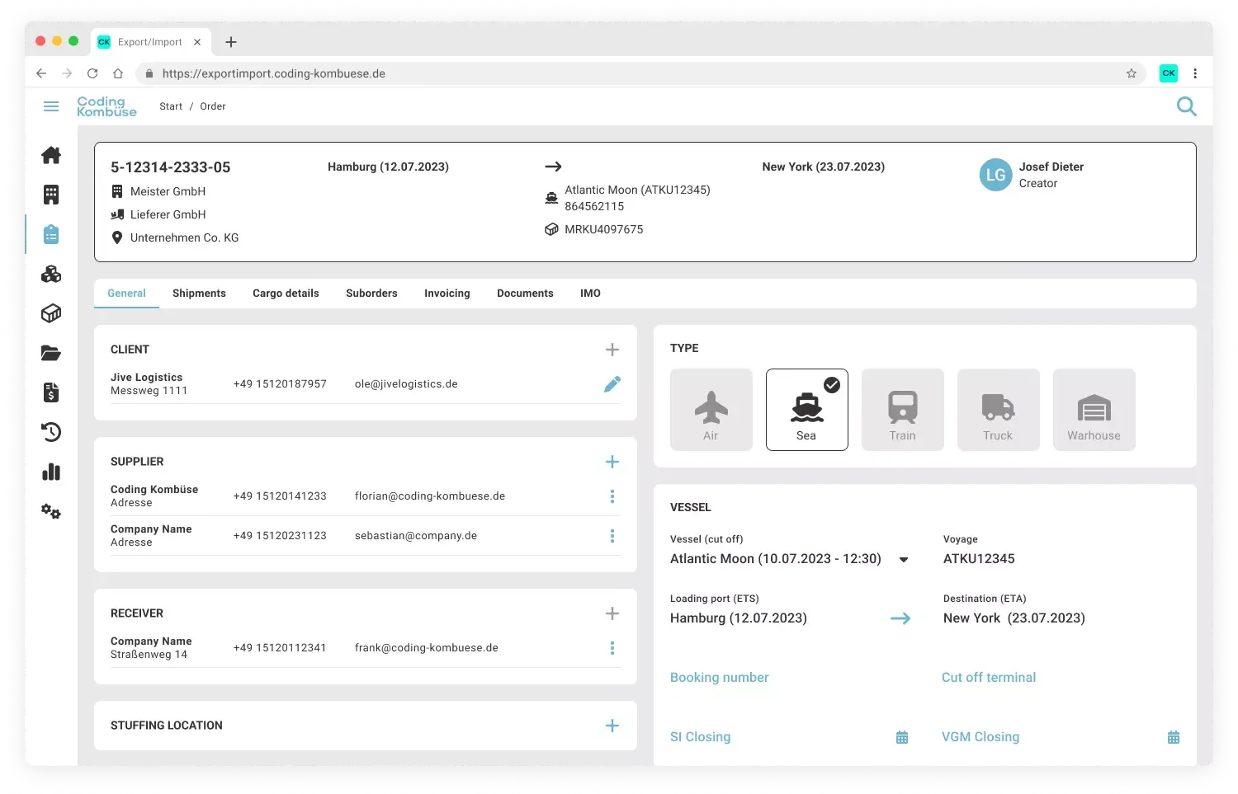Viewport: 1238px width, 794px height.
Task: Add a stuffing location with plus icon
Action: [x=612, y=726]
